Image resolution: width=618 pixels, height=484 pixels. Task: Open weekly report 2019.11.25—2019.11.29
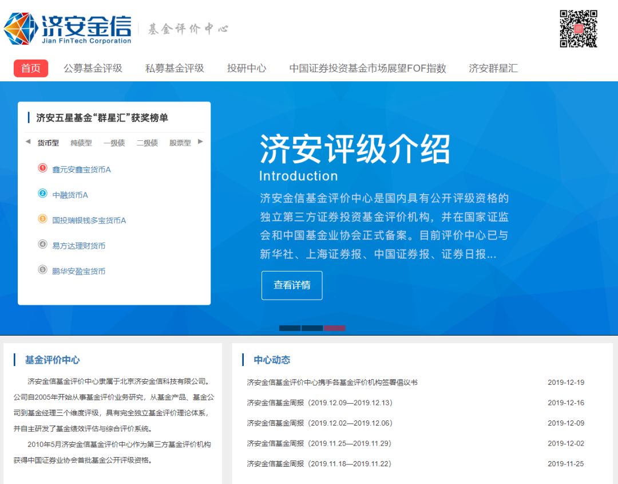coord(319,443)
